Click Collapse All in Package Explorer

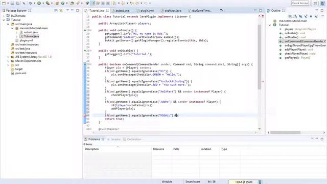pos(56,10)
